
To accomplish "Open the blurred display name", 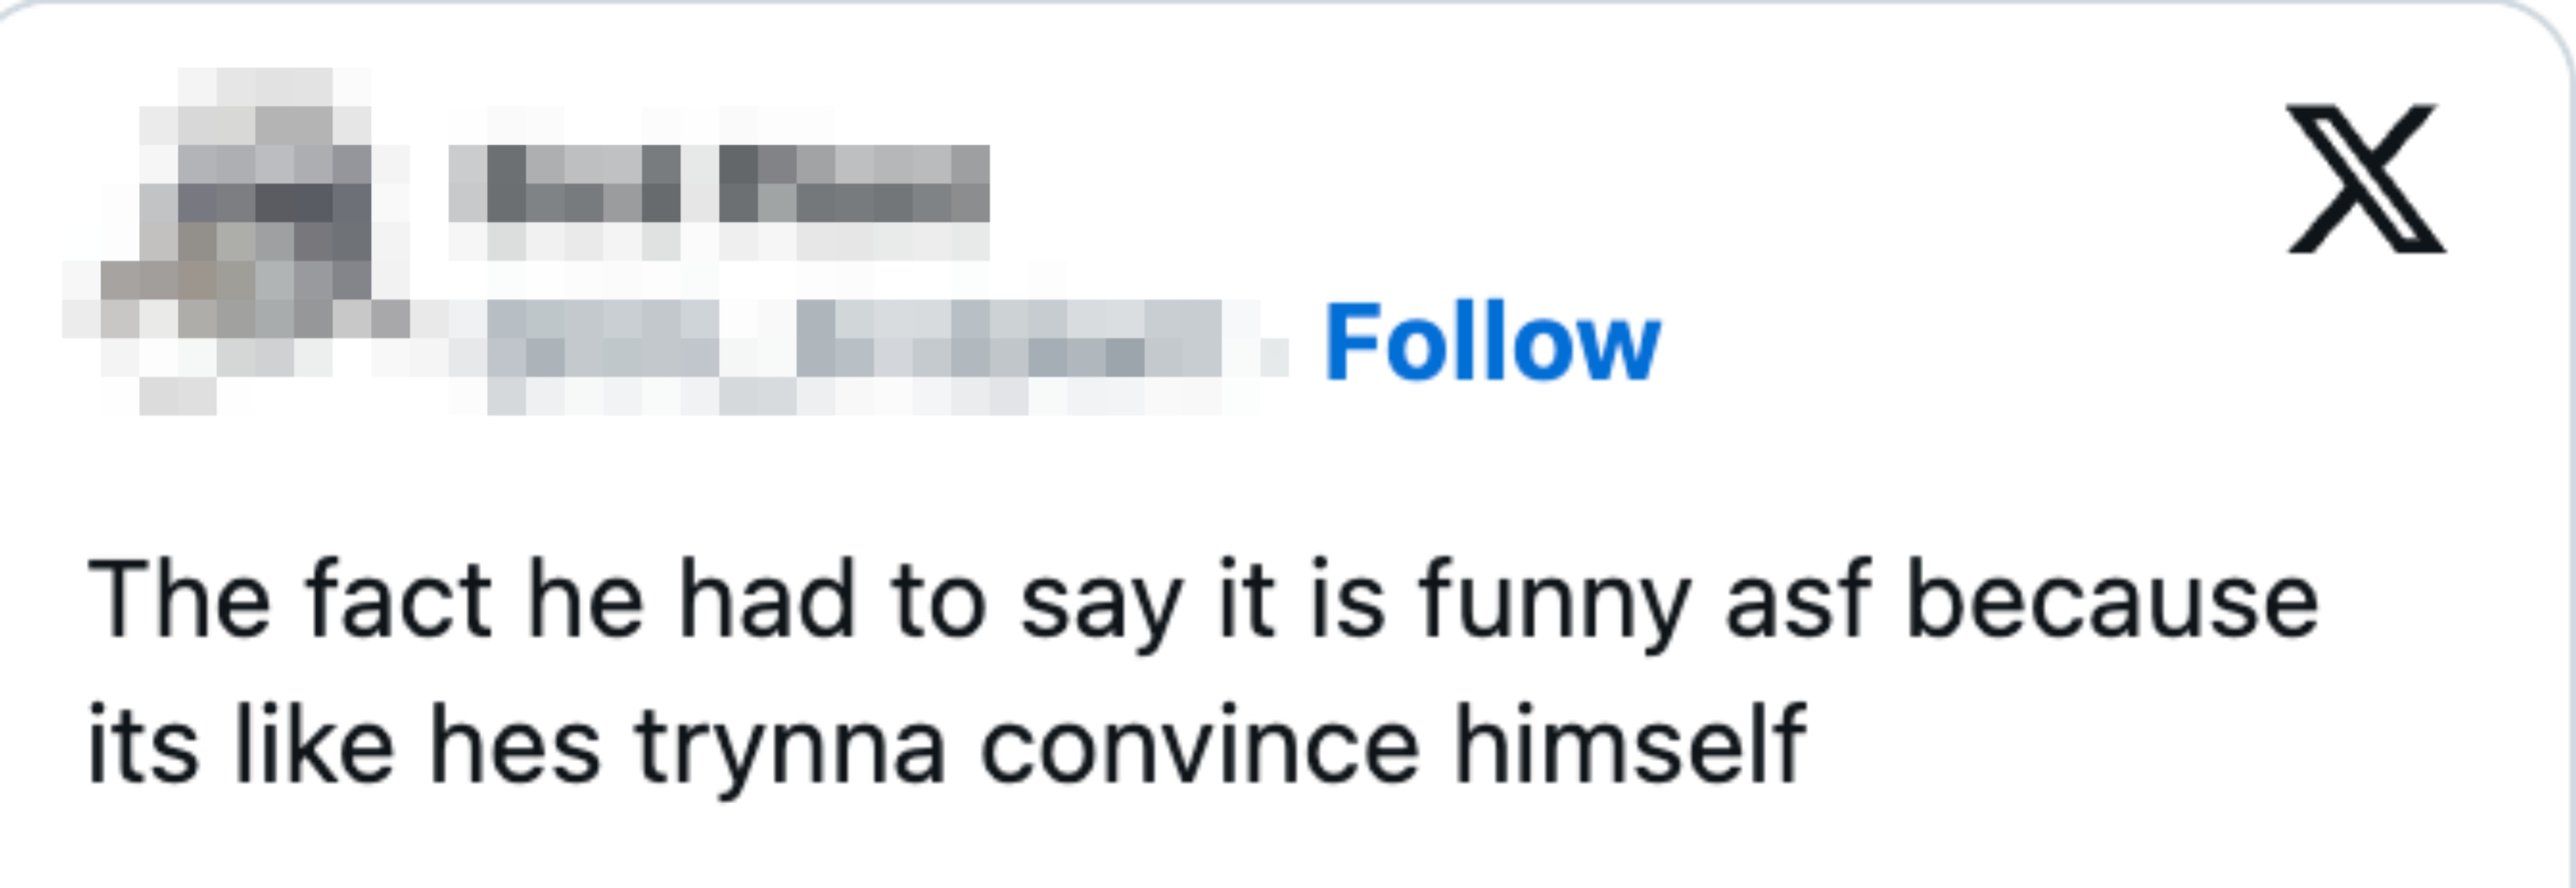I will [718, 184].
